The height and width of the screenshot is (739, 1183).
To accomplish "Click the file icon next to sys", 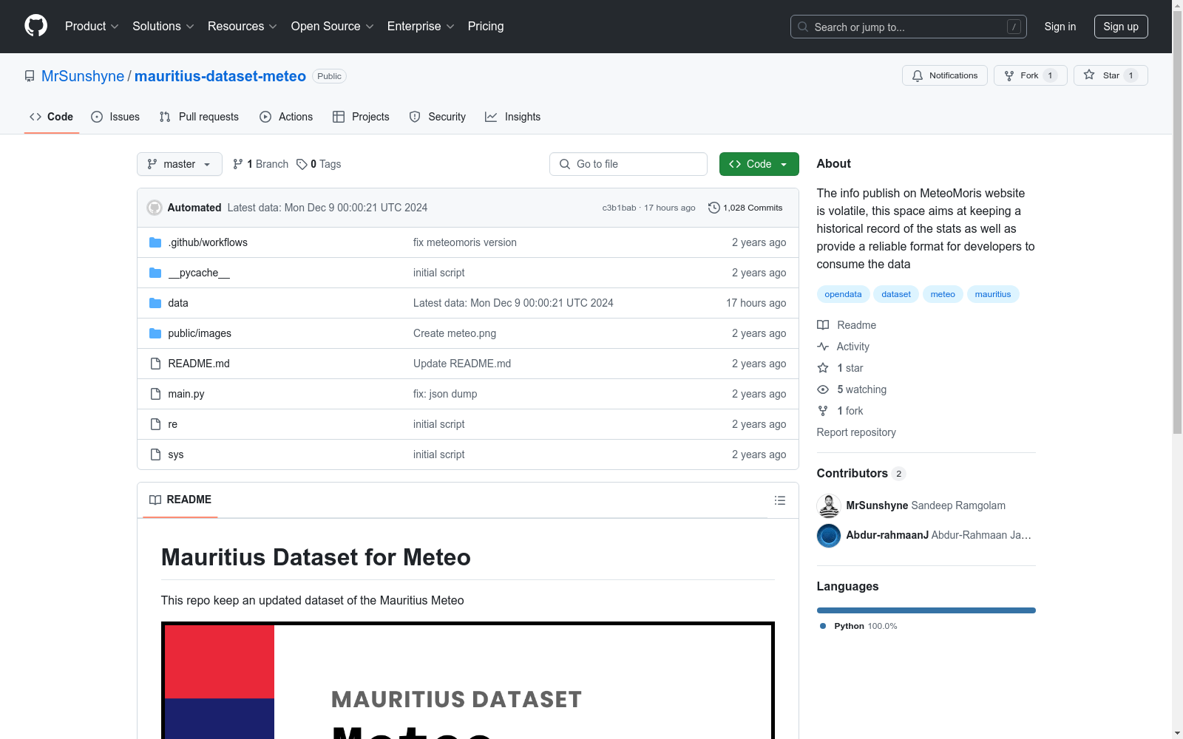I will click(155, 454).
